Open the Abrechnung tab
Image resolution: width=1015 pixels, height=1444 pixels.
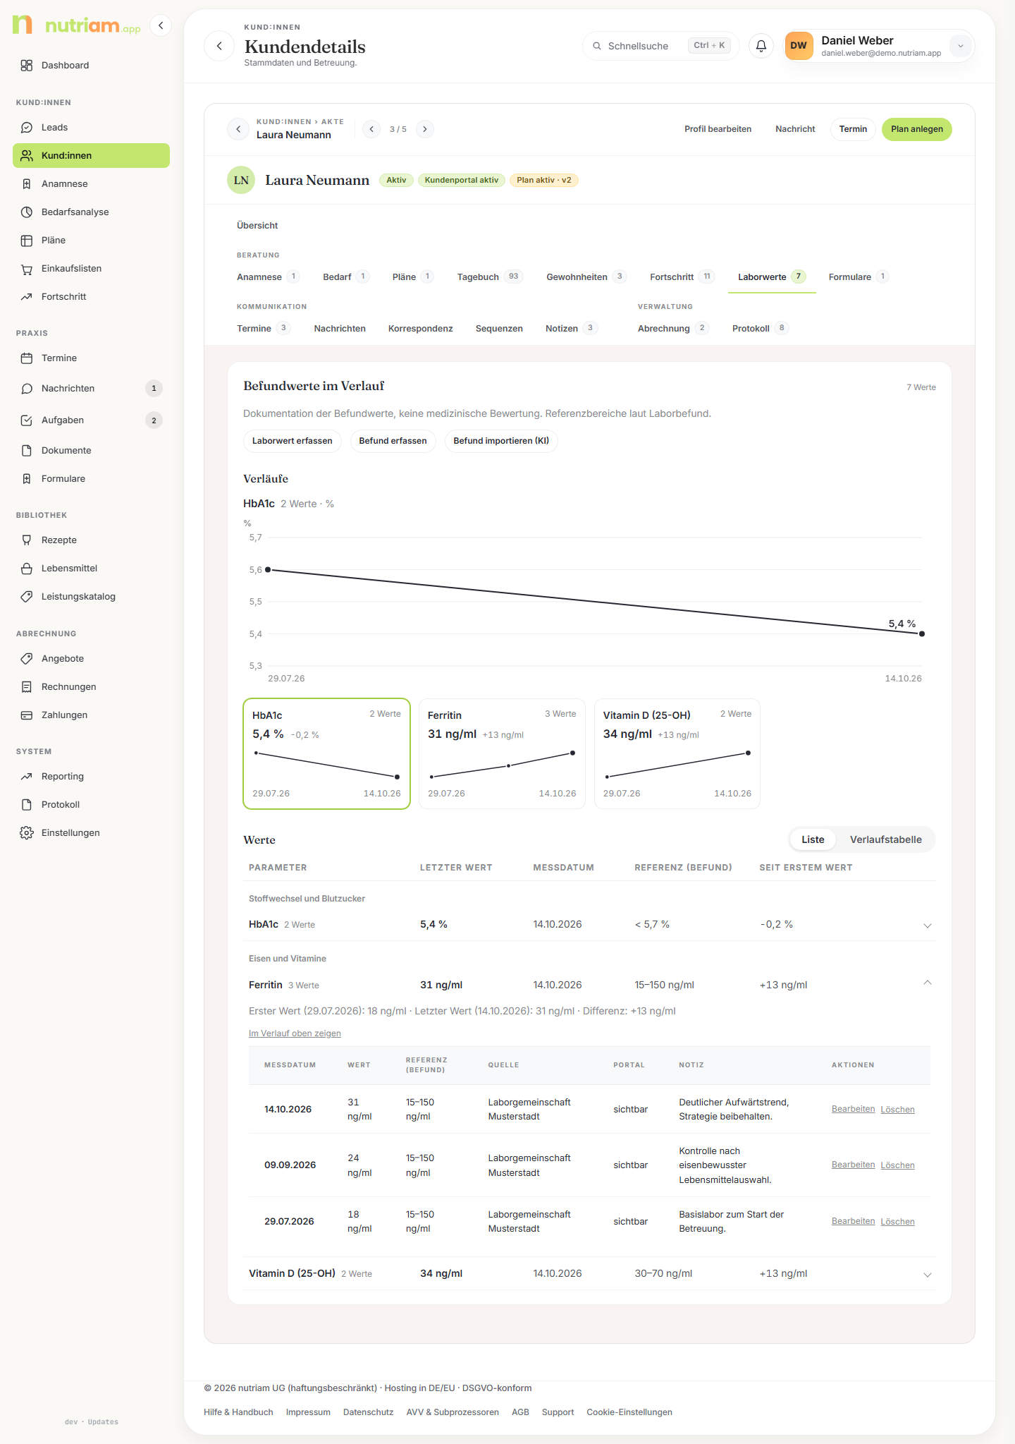[x=672, y=329]
